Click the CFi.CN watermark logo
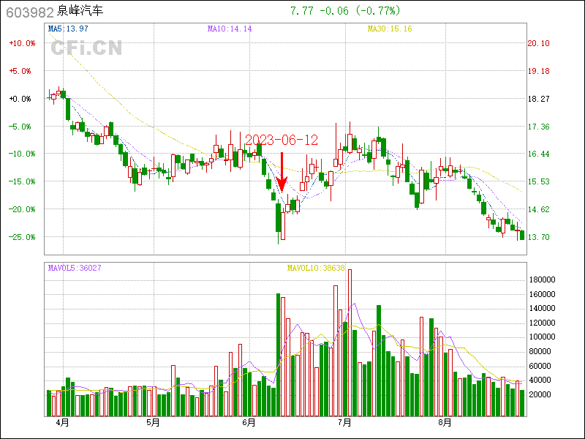Image resolution: width=585 pixels, height=439 pixels. click(86, 48)
